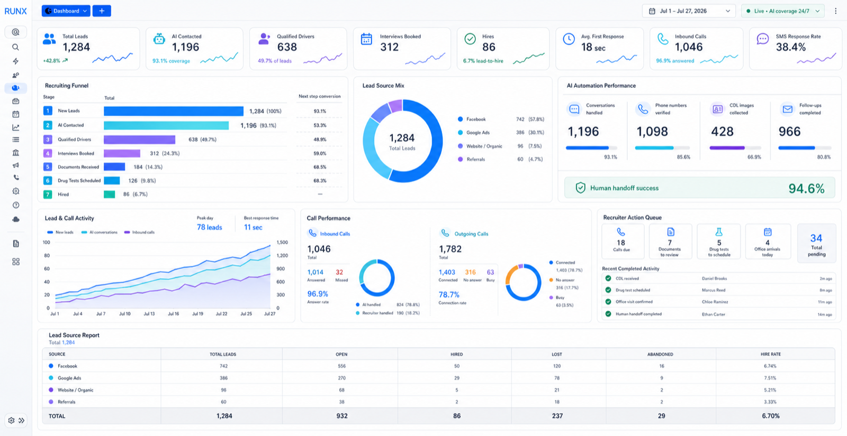Open the three-dot menu at top right
Screen dimensions: 847x436
pos(836,11)
